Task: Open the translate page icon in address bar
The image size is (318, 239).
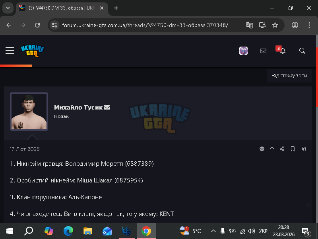Action: coord(250,25)
